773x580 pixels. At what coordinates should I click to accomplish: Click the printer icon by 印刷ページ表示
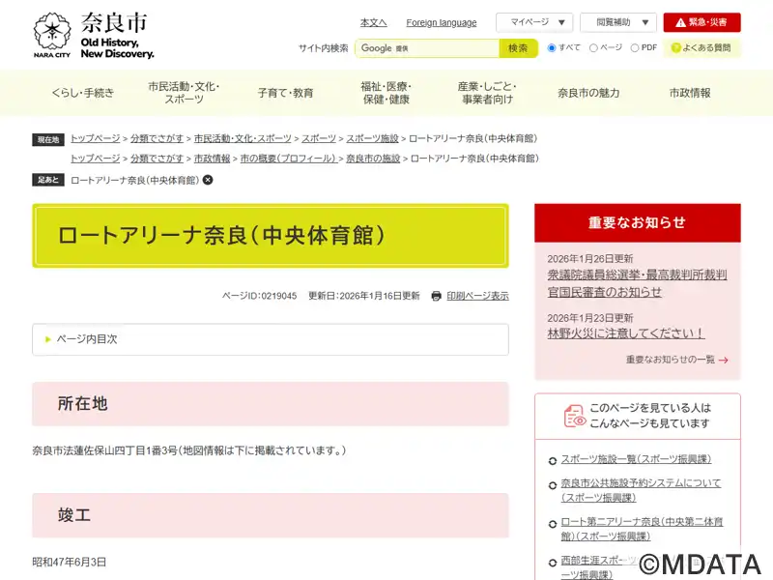436,296
